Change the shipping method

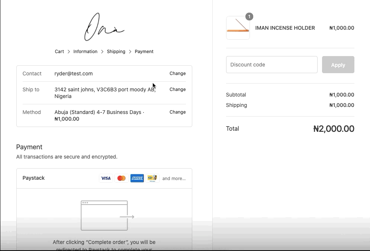tap(177, 112)
